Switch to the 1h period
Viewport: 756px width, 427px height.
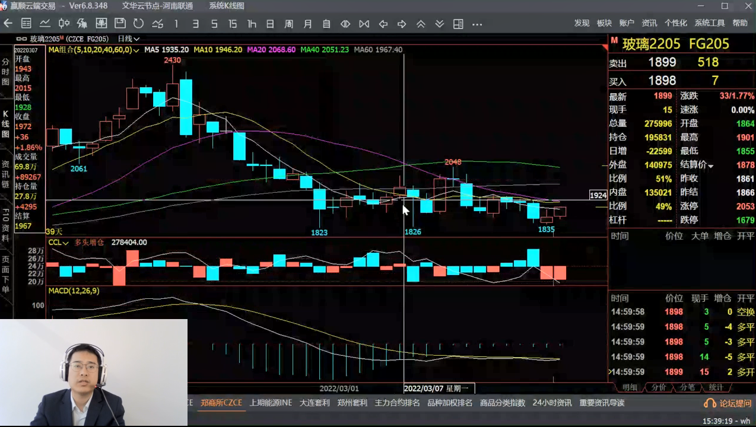(252, 24)
